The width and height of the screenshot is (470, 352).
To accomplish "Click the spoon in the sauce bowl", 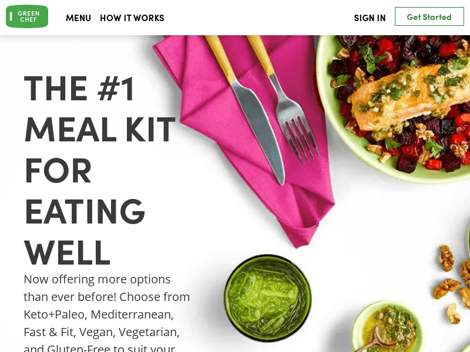I will (x=376, y=341).
